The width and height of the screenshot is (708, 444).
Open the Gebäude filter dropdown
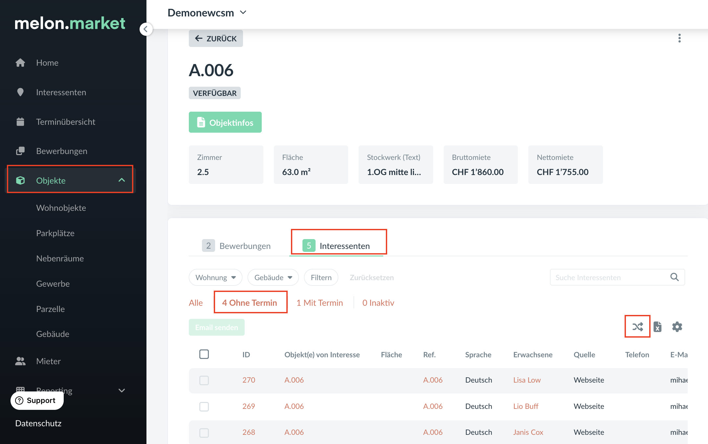273,277
